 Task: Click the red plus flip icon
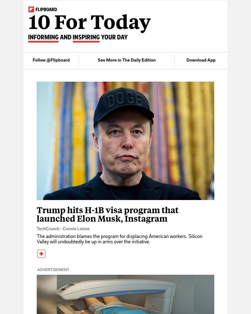click(x=41, y=254)
